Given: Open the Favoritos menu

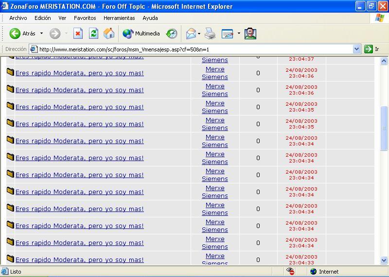Looking at the screenshot, I should (85, 18).
